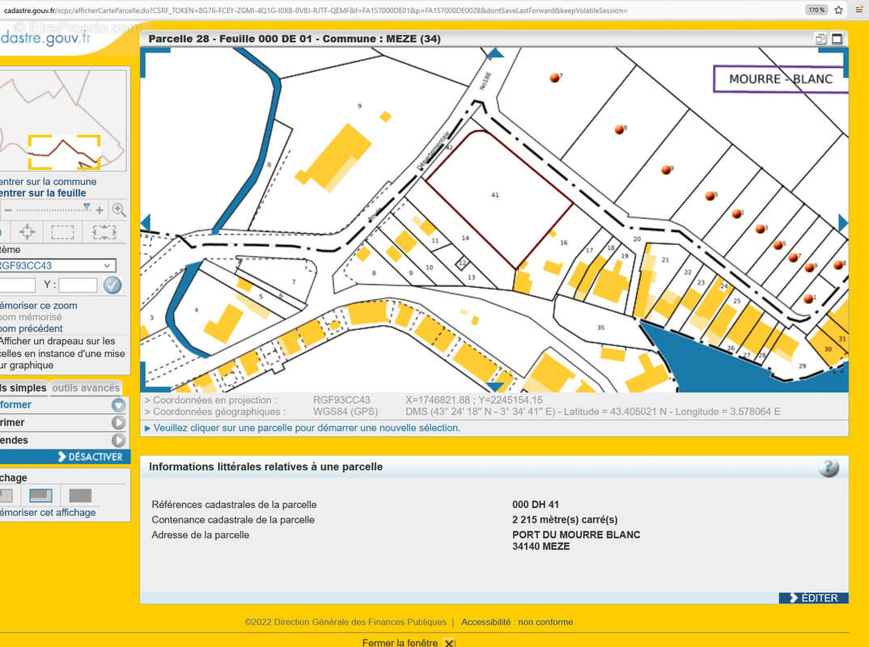869x647 pixels.
Task: Click the ÉDITER button
Action: 813,598
